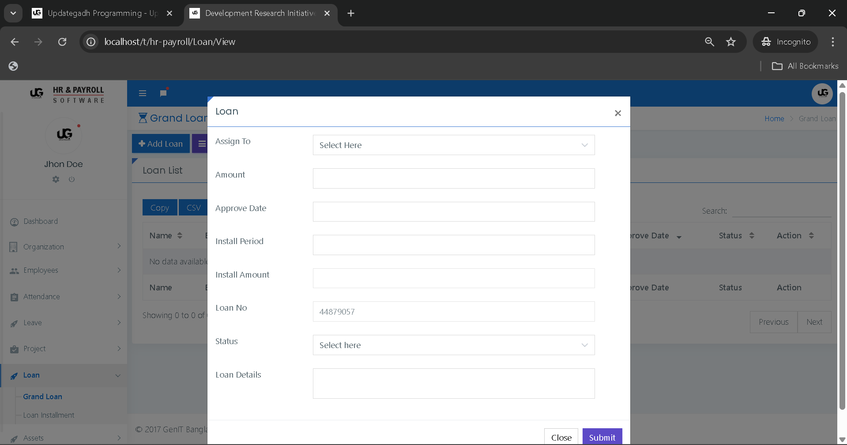Reload the page using the refresh icon
This screenshot has height=445, width=847.
coord(62,42)
